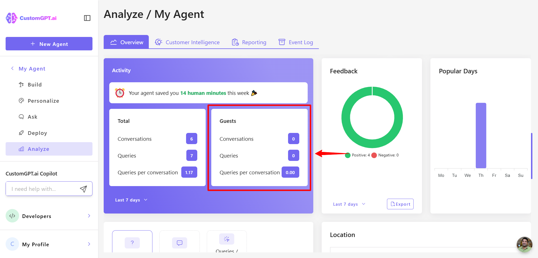Click the 14 human minutes text
Viewport: 538px width, 258px height.
[203, 93]
